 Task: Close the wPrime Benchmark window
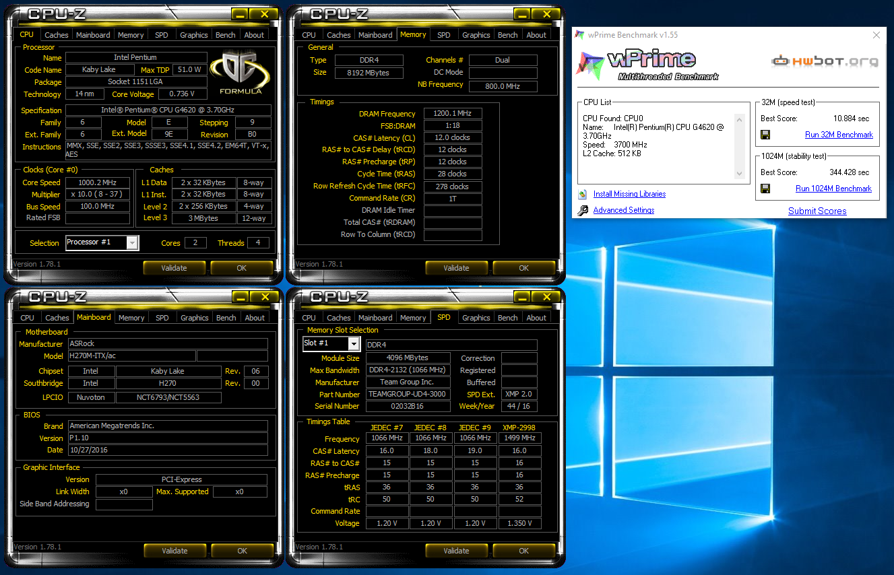(876, 35)
